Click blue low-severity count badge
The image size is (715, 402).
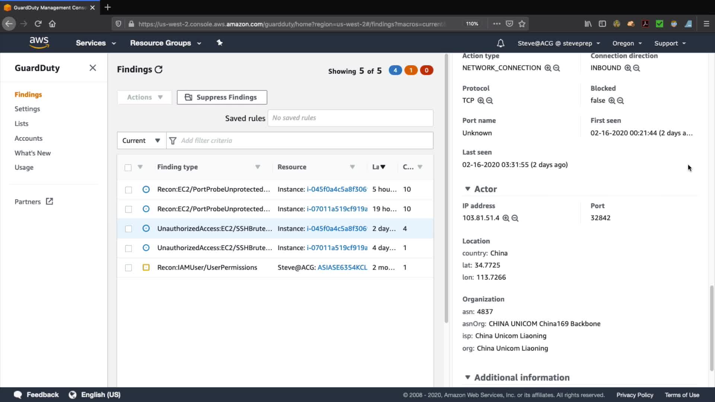coord(395,70)
